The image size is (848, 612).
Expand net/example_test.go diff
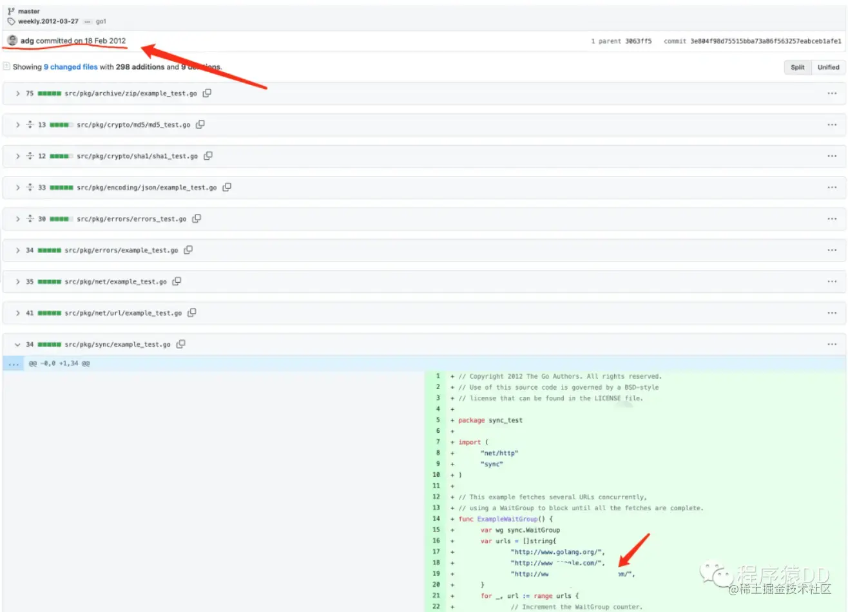[x=17, y=282]
